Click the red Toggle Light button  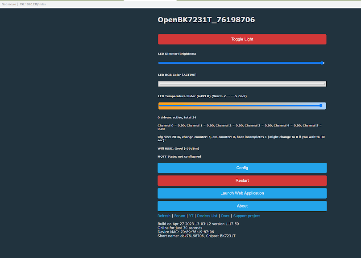point(242,39)
